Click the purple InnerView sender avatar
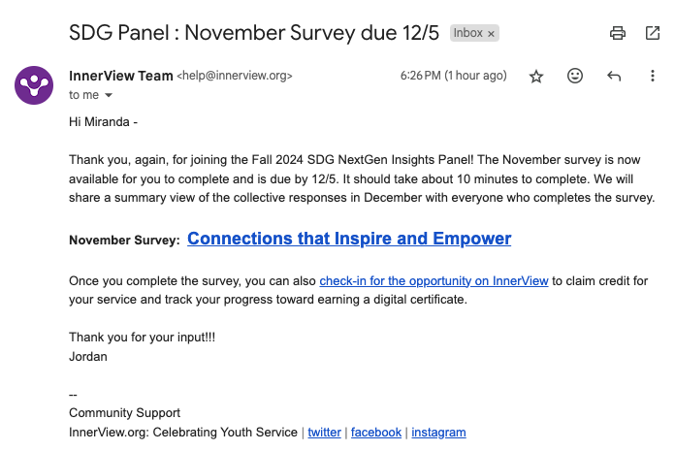The width and height of the screenshot is (675, 451). point(34,83)
